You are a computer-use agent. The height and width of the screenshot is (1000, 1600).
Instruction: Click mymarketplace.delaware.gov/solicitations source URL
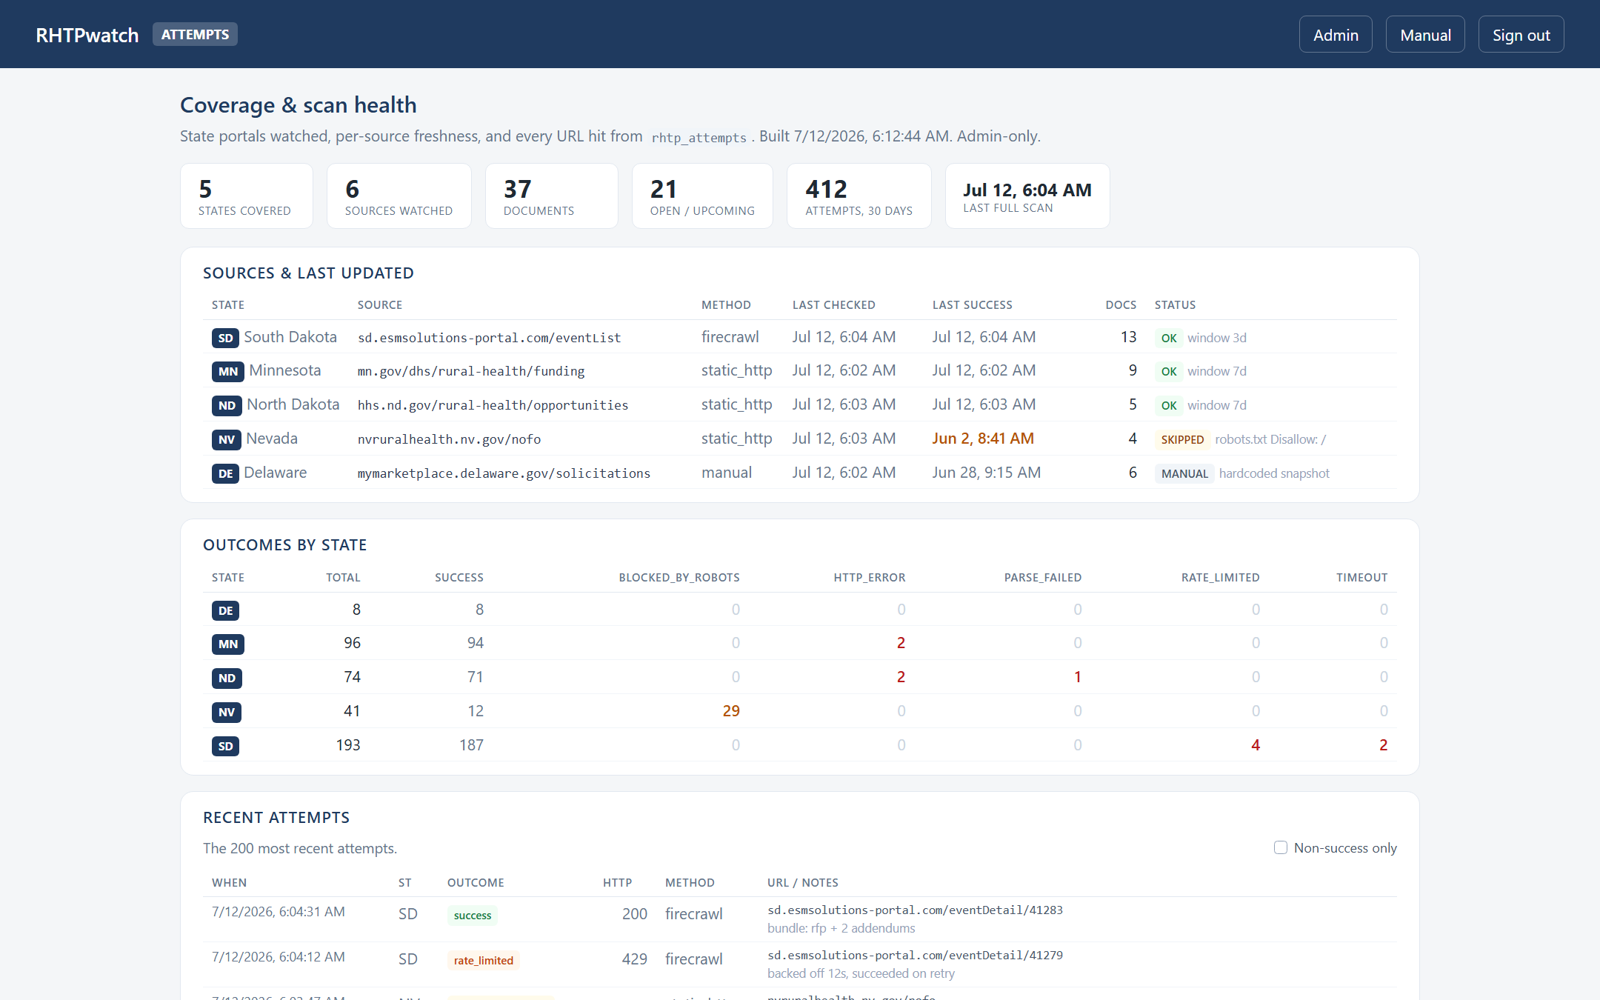coord(504,473)
